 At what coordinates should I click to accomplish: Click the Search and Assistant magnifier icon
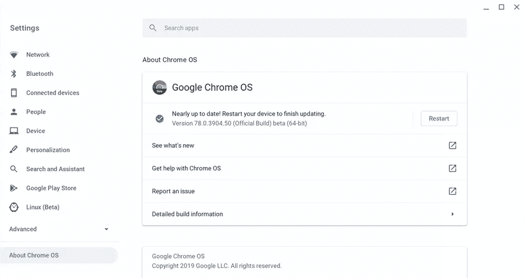(14, 169)
